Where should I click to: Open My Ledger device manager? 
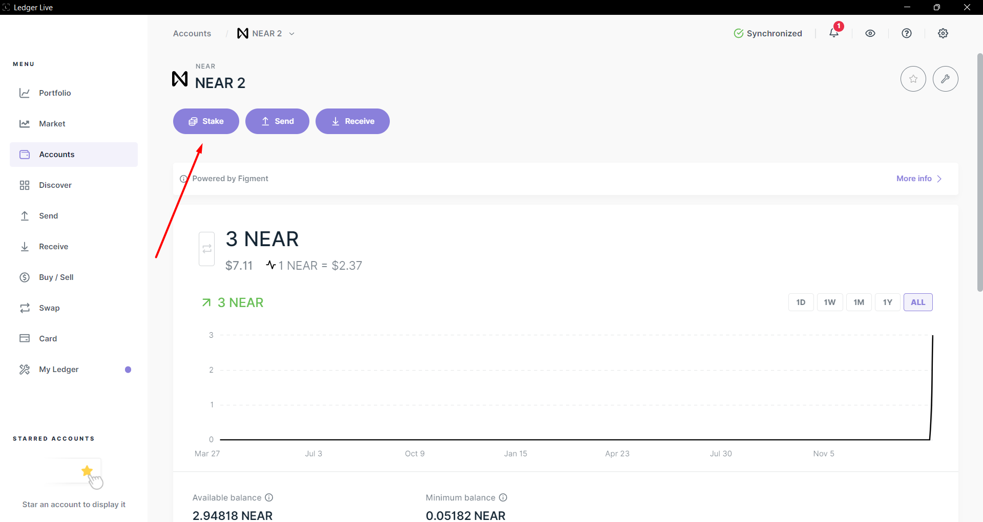tap(59, 369)
